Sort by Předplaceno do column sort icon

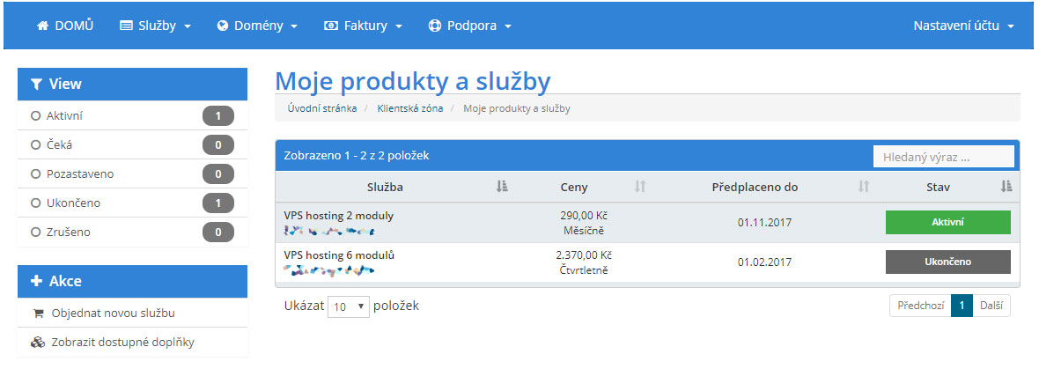[864, 187]
